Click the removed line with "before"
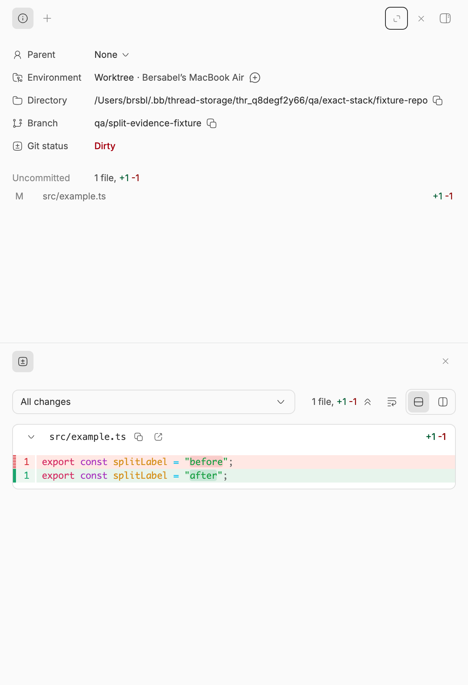 click(234, 462)
